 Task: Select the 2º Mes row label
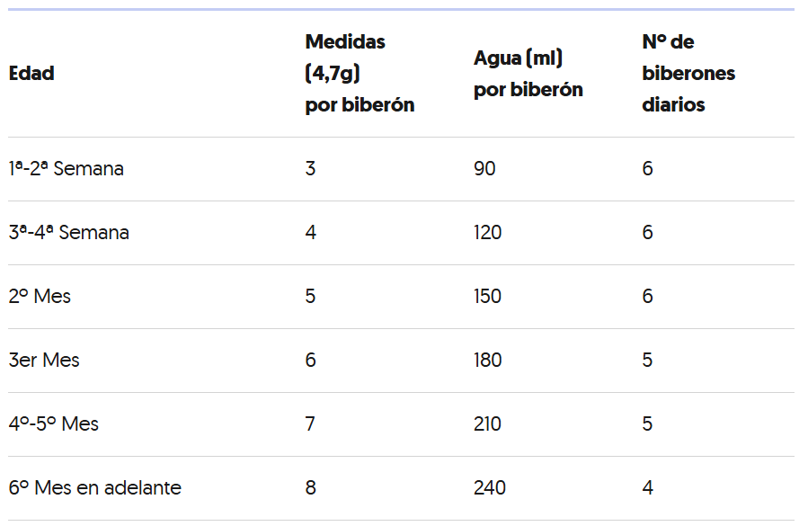point(40,297)
